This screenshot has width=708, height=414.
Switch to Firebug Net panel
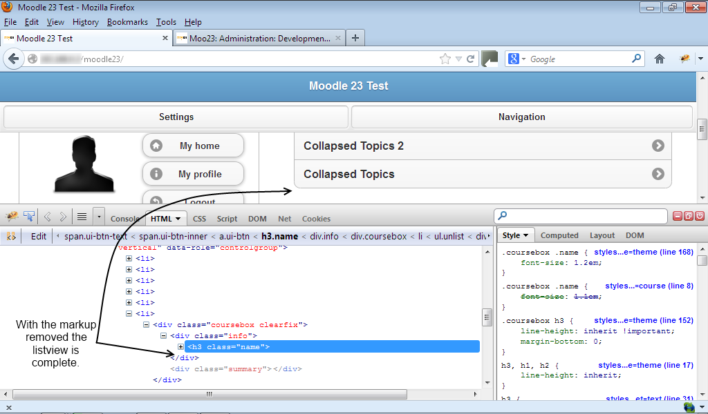[284, 219]
